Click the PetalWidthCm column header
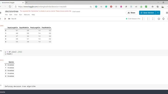Viewport: 168px width, 94px height. pyautogui.click(x=46, y=28)
